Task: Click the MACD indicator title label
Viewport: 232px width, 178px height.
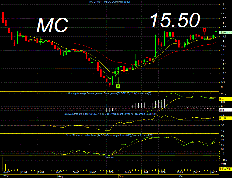Action: [109, 93]
